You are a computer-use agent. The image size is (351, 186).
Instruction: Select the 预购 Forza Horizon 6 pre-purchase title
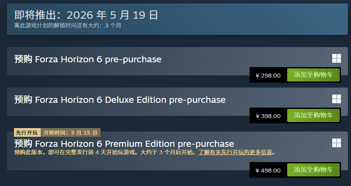click(87, 59)
